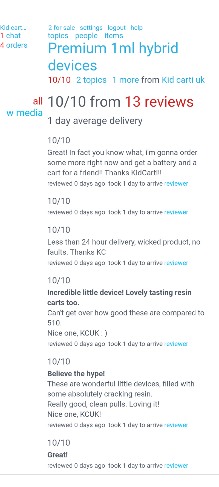
Task: Switch to the topics tab
Action: coord(58,36)
